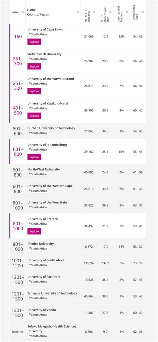Viewport: 158px width, 342px height.
Task: Click location pin under University of Cape Town
Action: (x=30, y=34)
